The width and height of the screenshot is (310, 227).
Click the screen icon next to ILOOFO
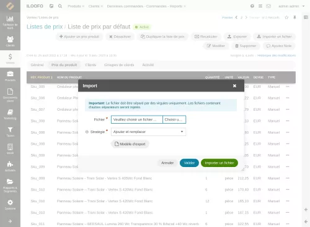pos(51,6)
